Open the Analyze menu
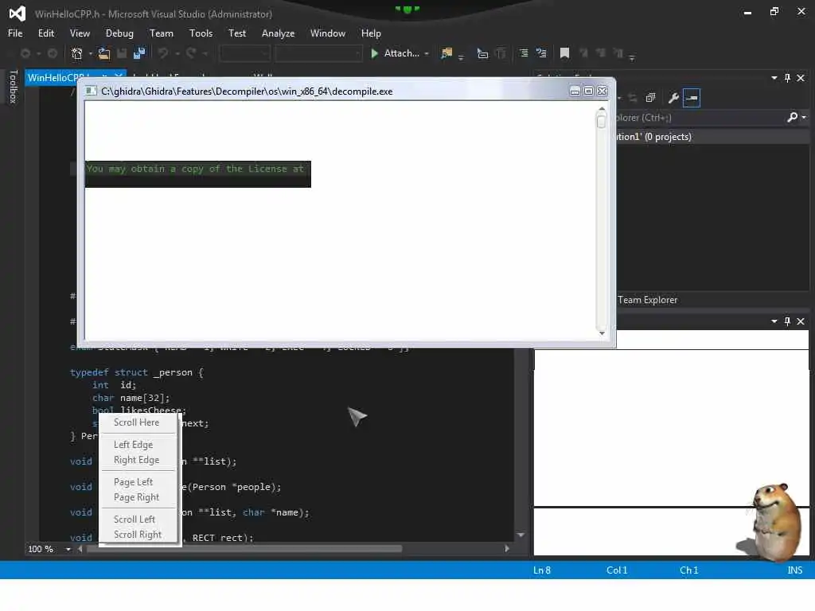 pyautogui.click(x=278, y=33)
